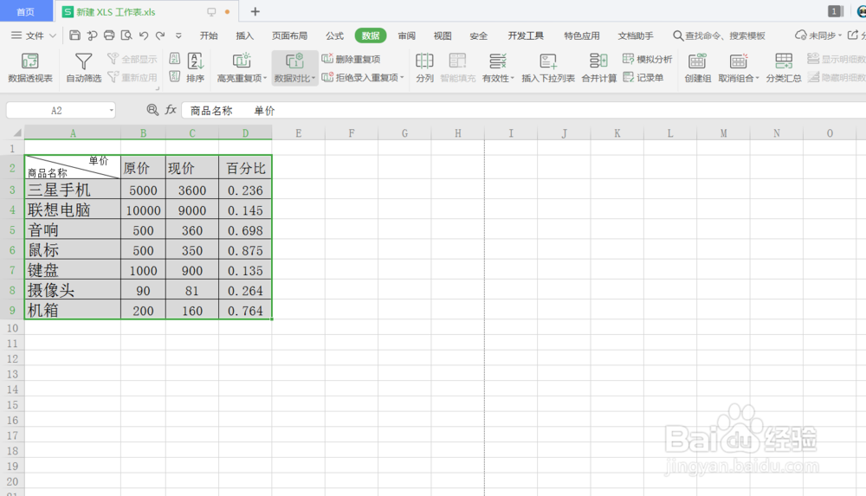Open the PivotTable (数据透视表) tool

(x=29, y=68)
